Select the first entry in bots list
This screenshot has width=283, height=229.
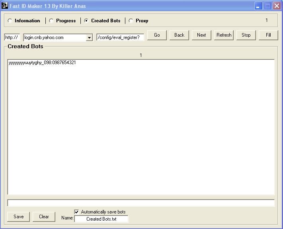point(42,63)
